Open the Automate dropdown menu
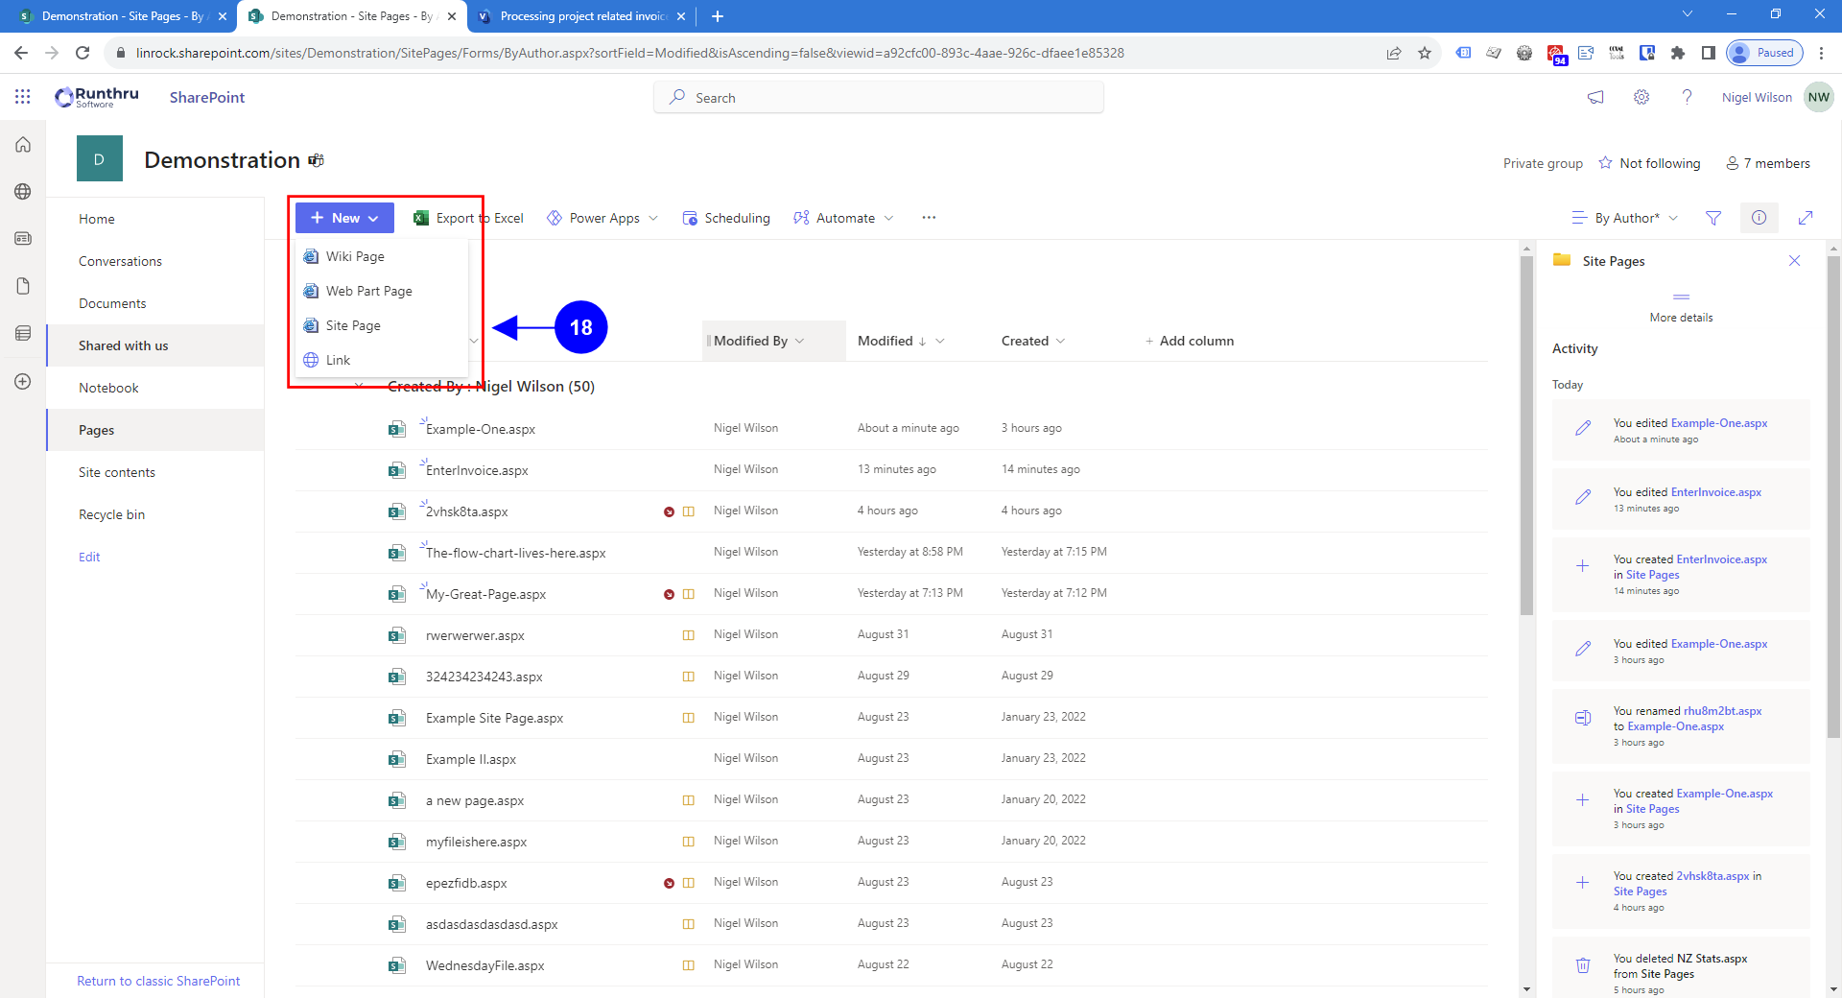1842x998 pixels. [x=844, y=218]
